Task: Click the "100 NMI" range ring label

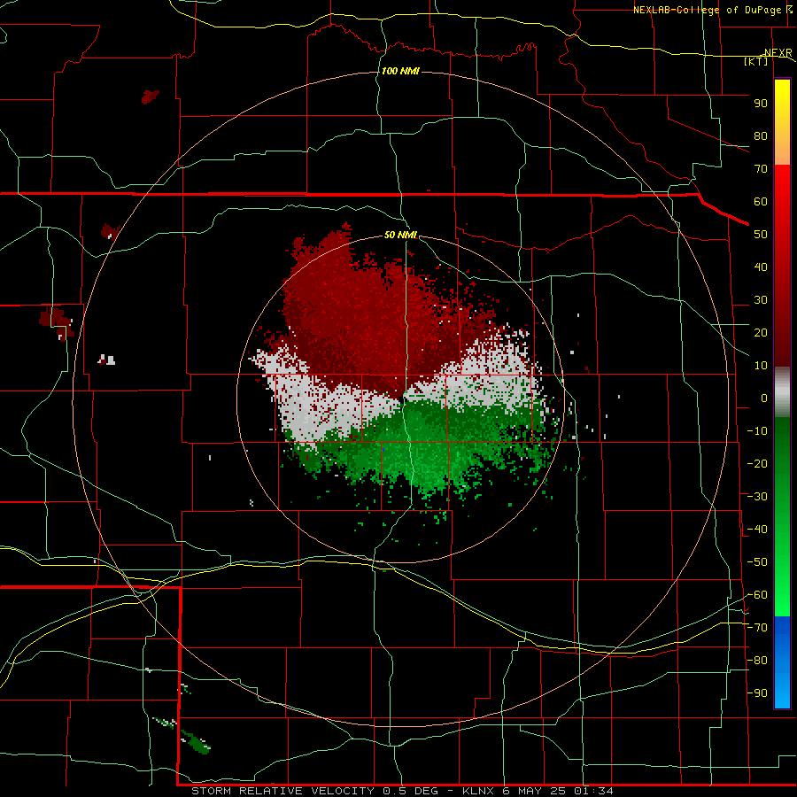Action: (x=400, y=71)
